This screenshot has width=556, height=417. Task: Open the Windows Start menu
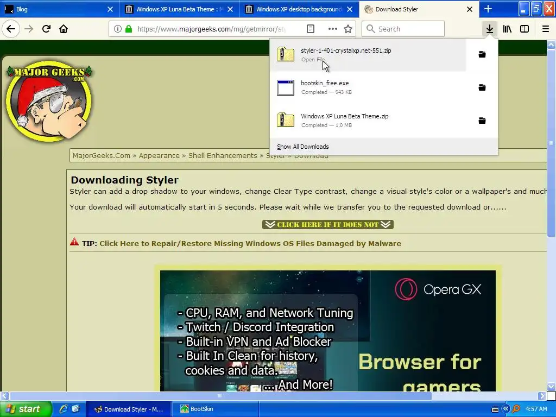click(x=25, y=409)
